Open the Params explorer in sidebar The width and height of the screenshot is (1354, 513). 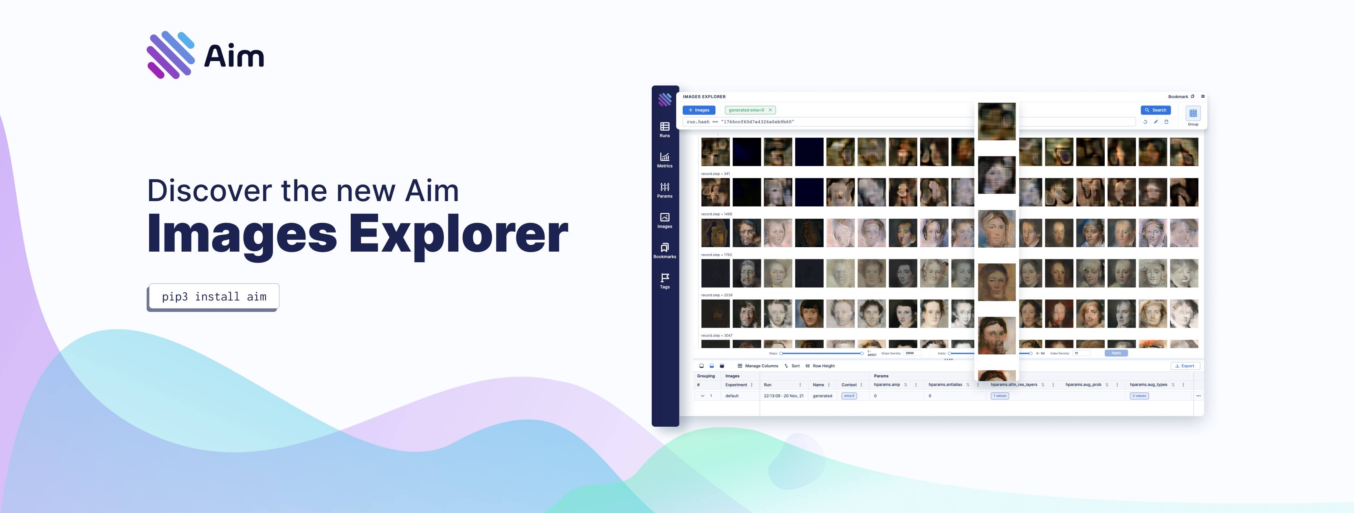tap(664, 190)
